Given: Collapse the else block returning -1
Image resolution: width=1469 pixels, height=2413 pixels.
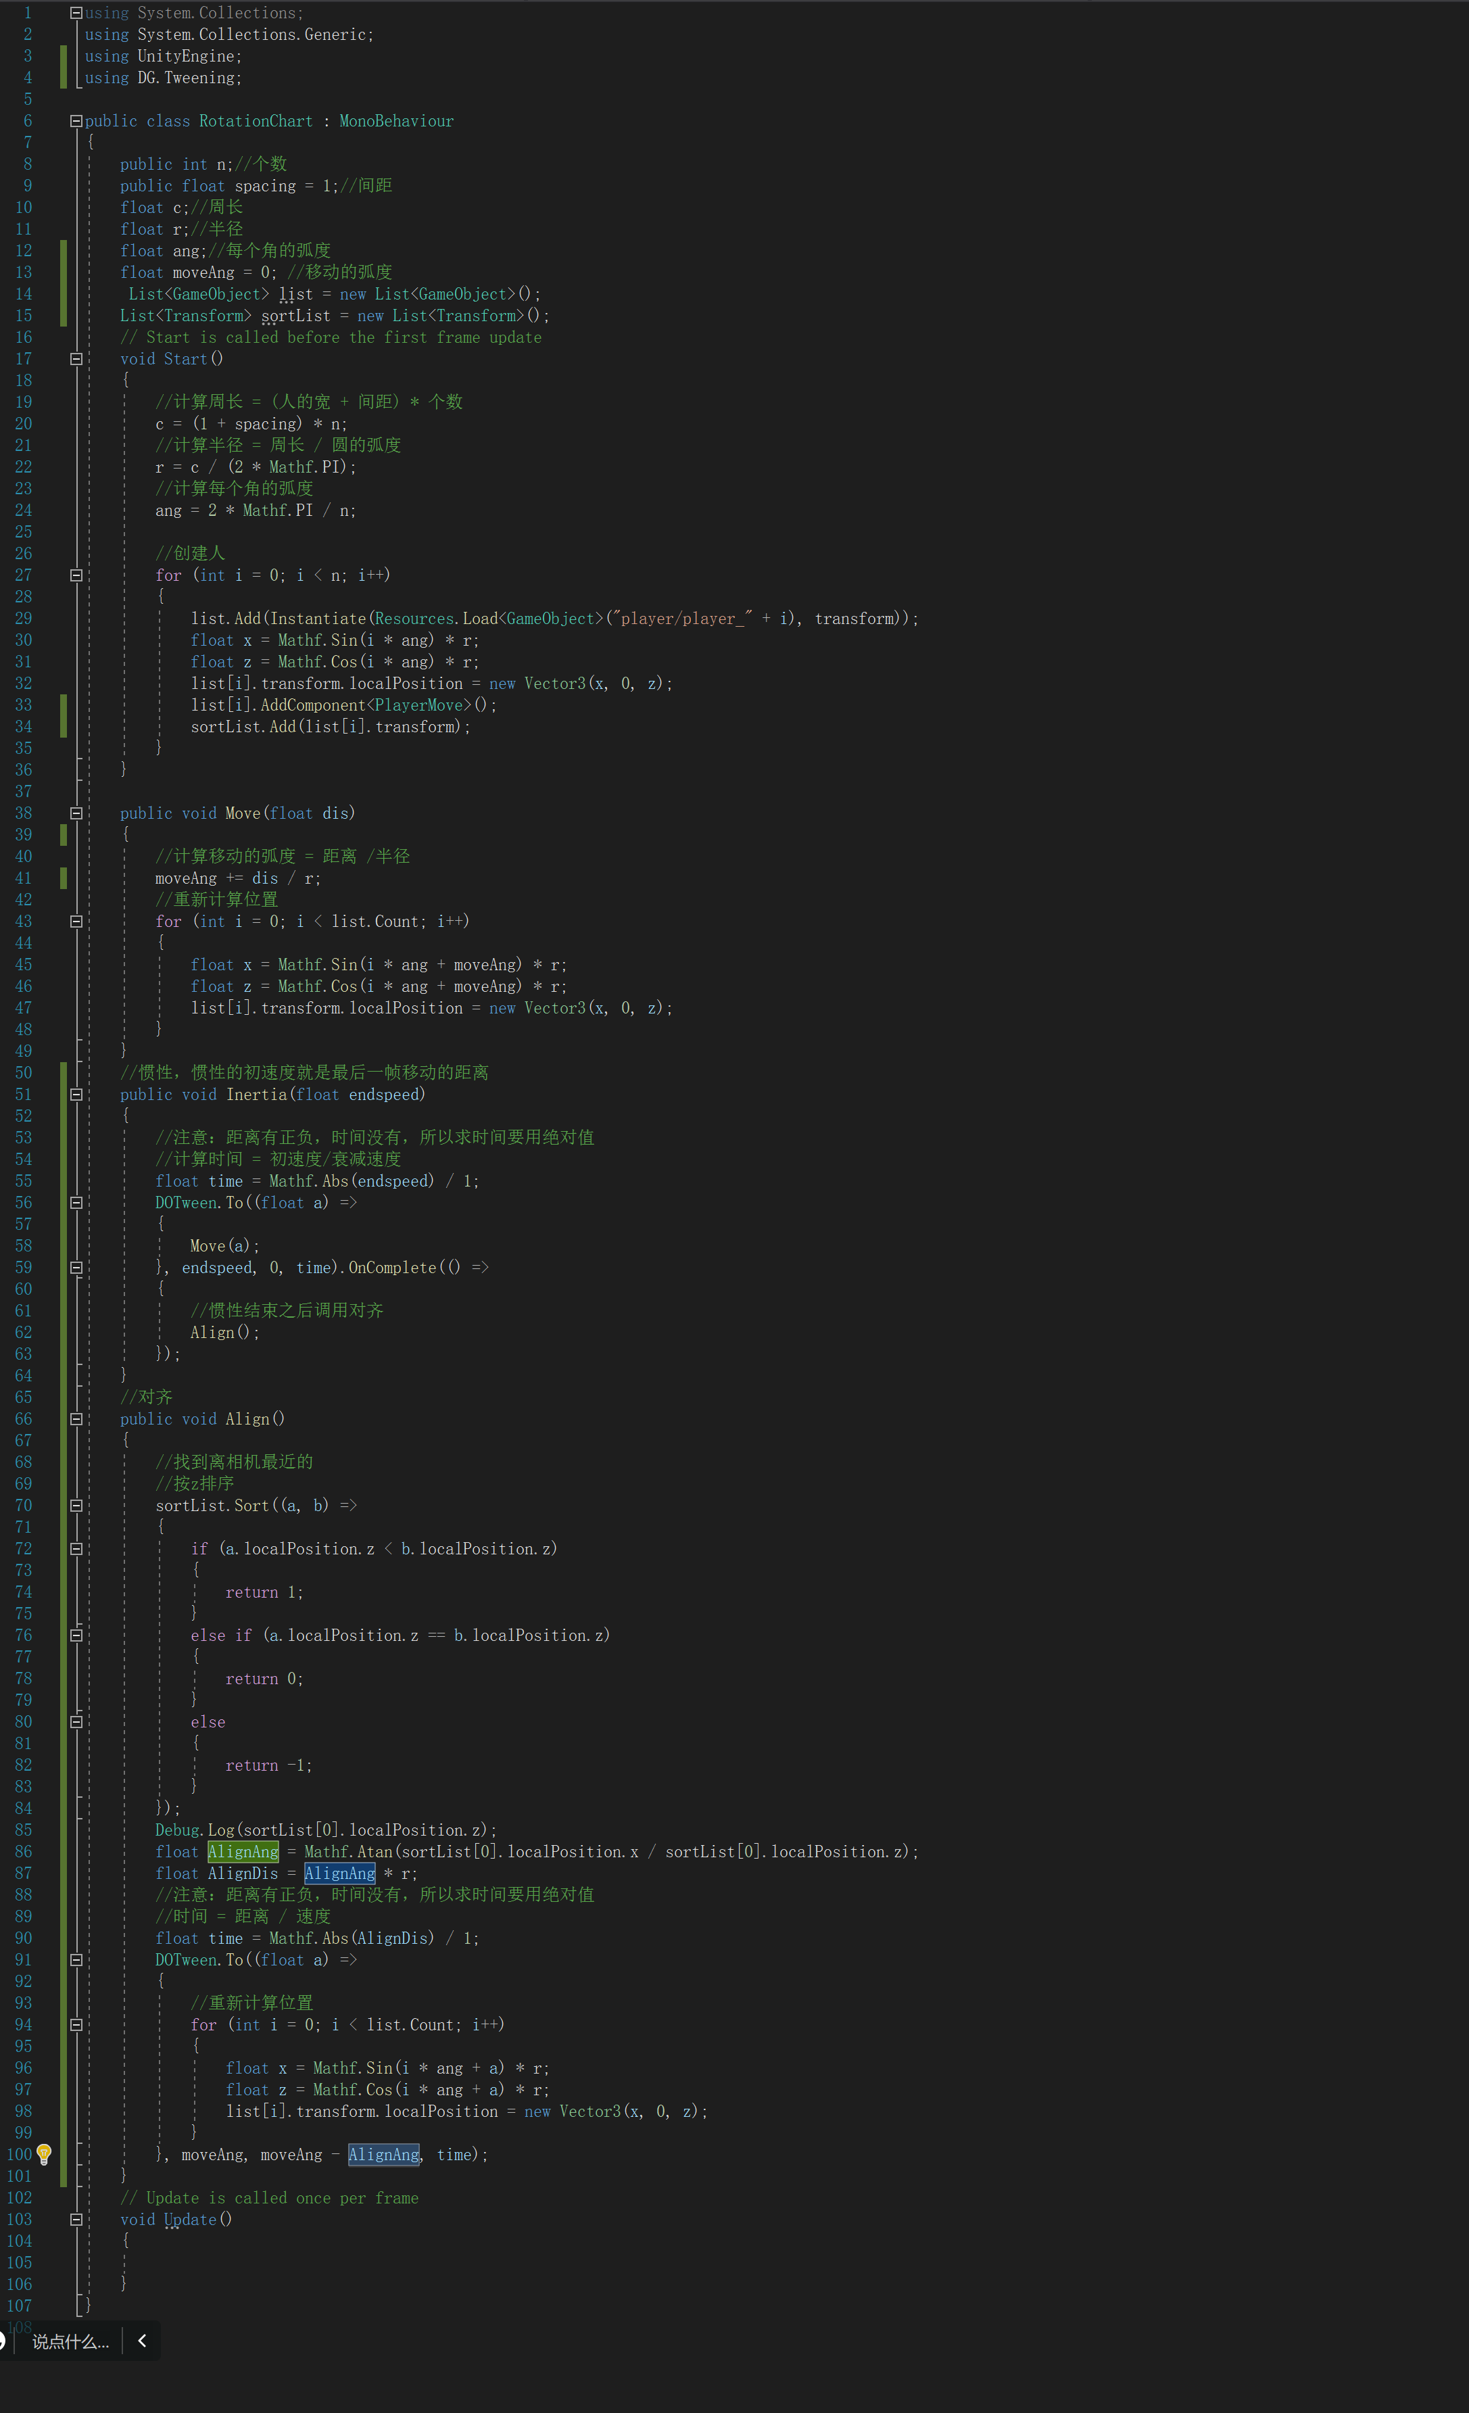Looking at the screenshot, I should [76, 1721].
